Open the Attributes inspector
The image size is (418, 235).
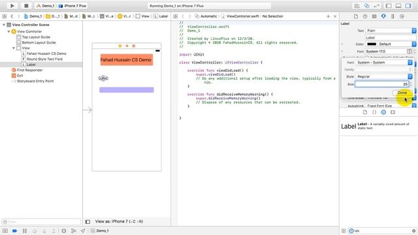[x=383, y=16]
